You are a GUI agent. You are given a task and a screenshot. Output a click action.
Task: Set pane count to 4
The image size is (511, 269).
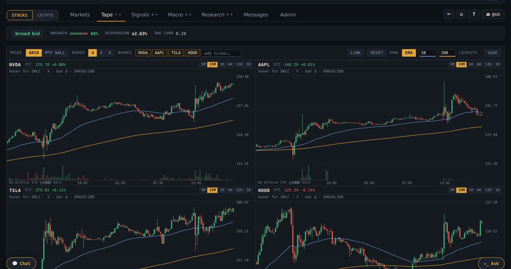93,53
